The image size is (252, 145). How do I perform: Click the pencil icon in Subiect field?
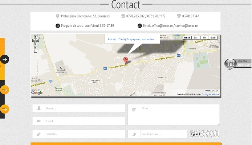(x=39, y=134)
